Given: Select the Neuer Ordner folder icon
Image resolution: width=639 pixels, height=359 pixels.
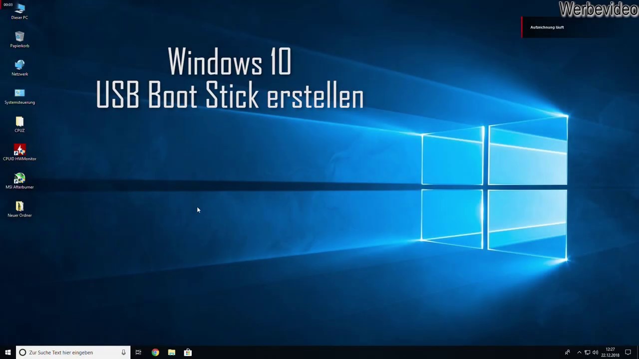Looking at the screenshot, I should 19,209.
